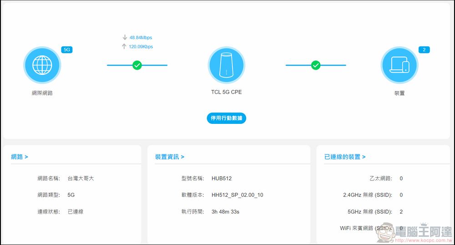Screen dimensions: 455x245
Task: Click the 乙太網路: label
Action: click(x=381, y=178)
